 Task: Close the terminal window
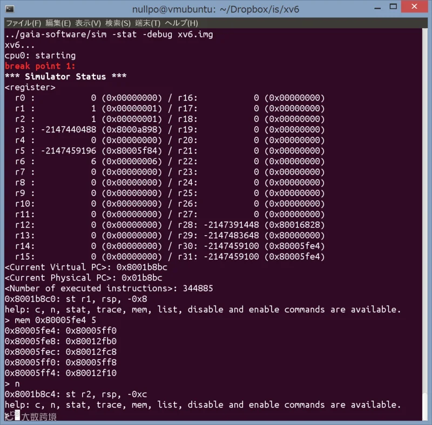pos(414,6)
